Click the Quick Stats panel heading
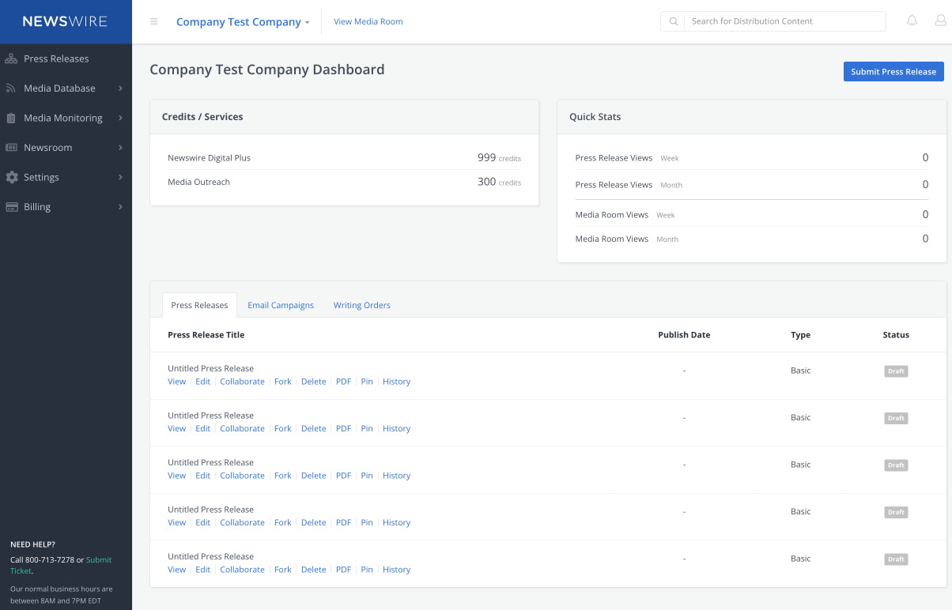Screen dimensions: 952x610 click(x=595, y=117)
